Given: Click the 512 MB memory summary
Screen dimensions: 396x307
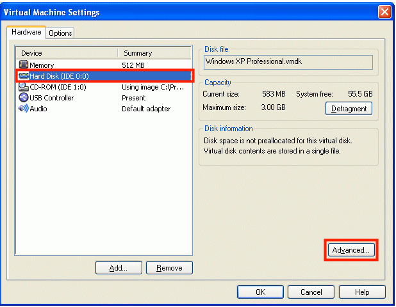Looking at the screenshot, I should click(133, 65).
